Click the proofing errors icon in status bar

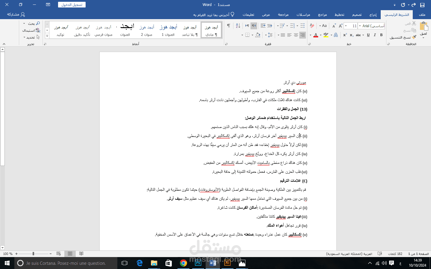[x=380, y=254]
